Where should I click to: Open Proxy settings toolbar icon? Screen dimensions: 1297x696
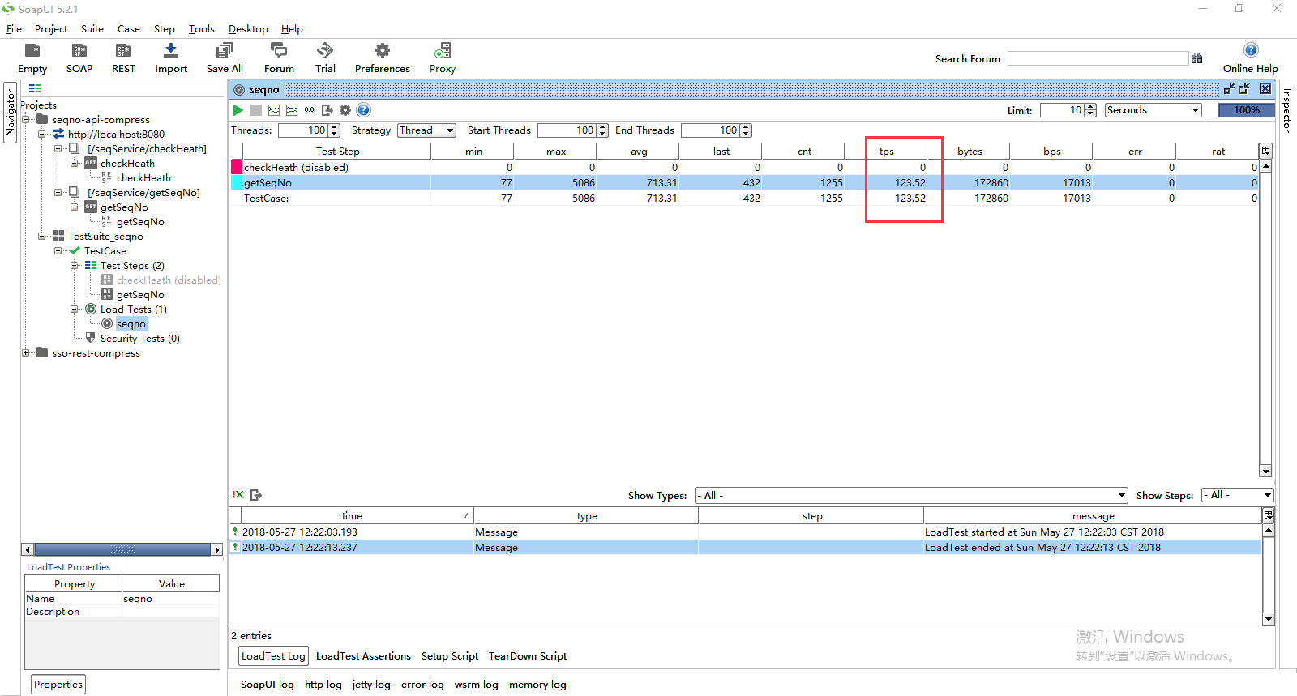tap(443, 58)
